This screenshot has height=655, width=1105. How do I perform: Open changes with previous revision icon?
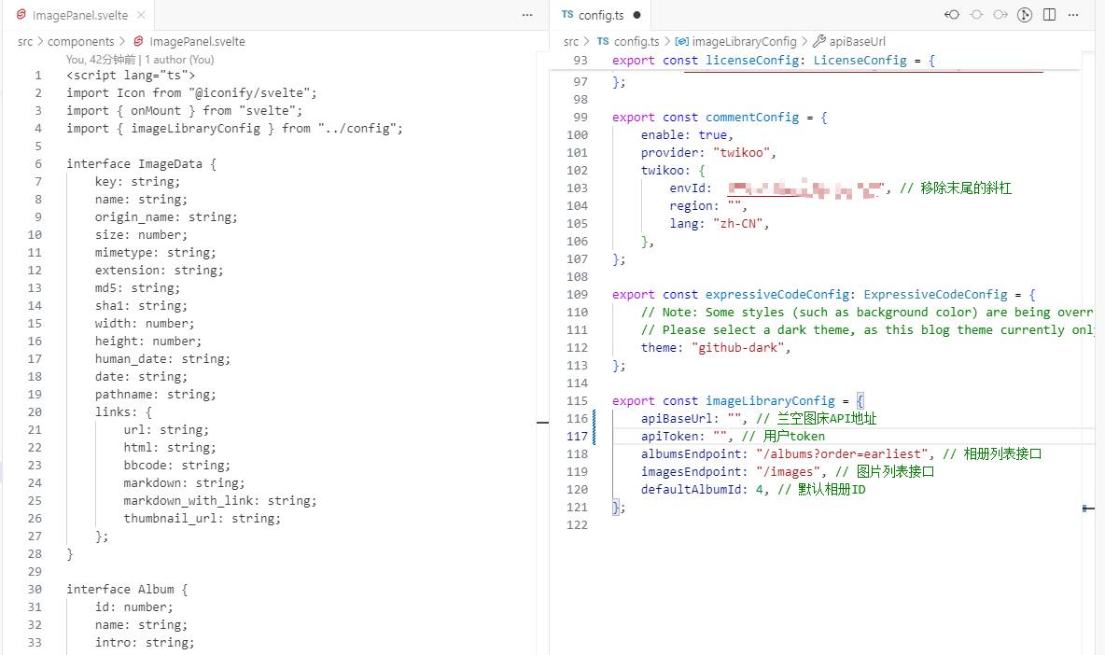[x=952, y=15]
